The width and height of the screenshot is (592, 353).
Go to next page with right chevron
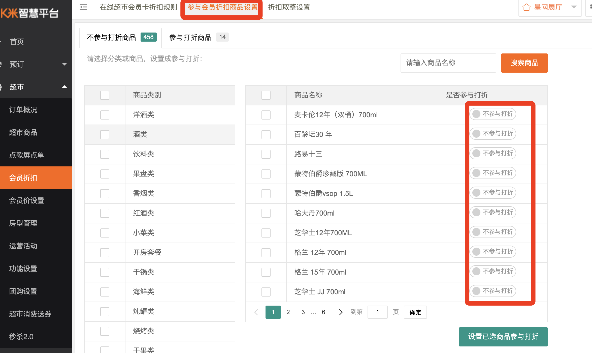pyautogui.click(x=341, y=312)
